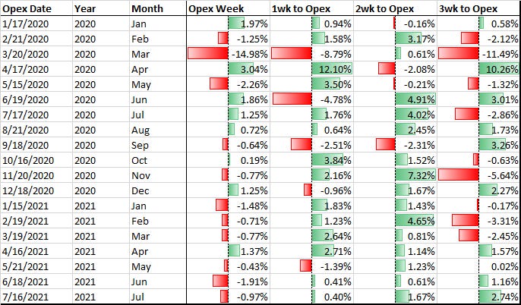
Task: Click the date cell 1/15/2021
Action: click(x=36, y=206)
